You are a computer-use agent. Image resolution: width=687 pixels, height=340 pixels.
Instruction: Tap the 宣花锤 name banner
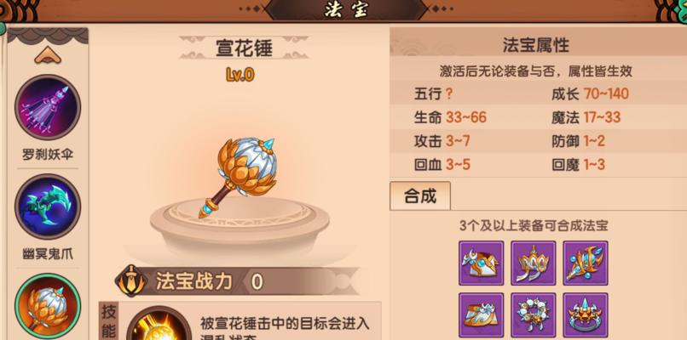pyautogui.click(x=244, y=48)
